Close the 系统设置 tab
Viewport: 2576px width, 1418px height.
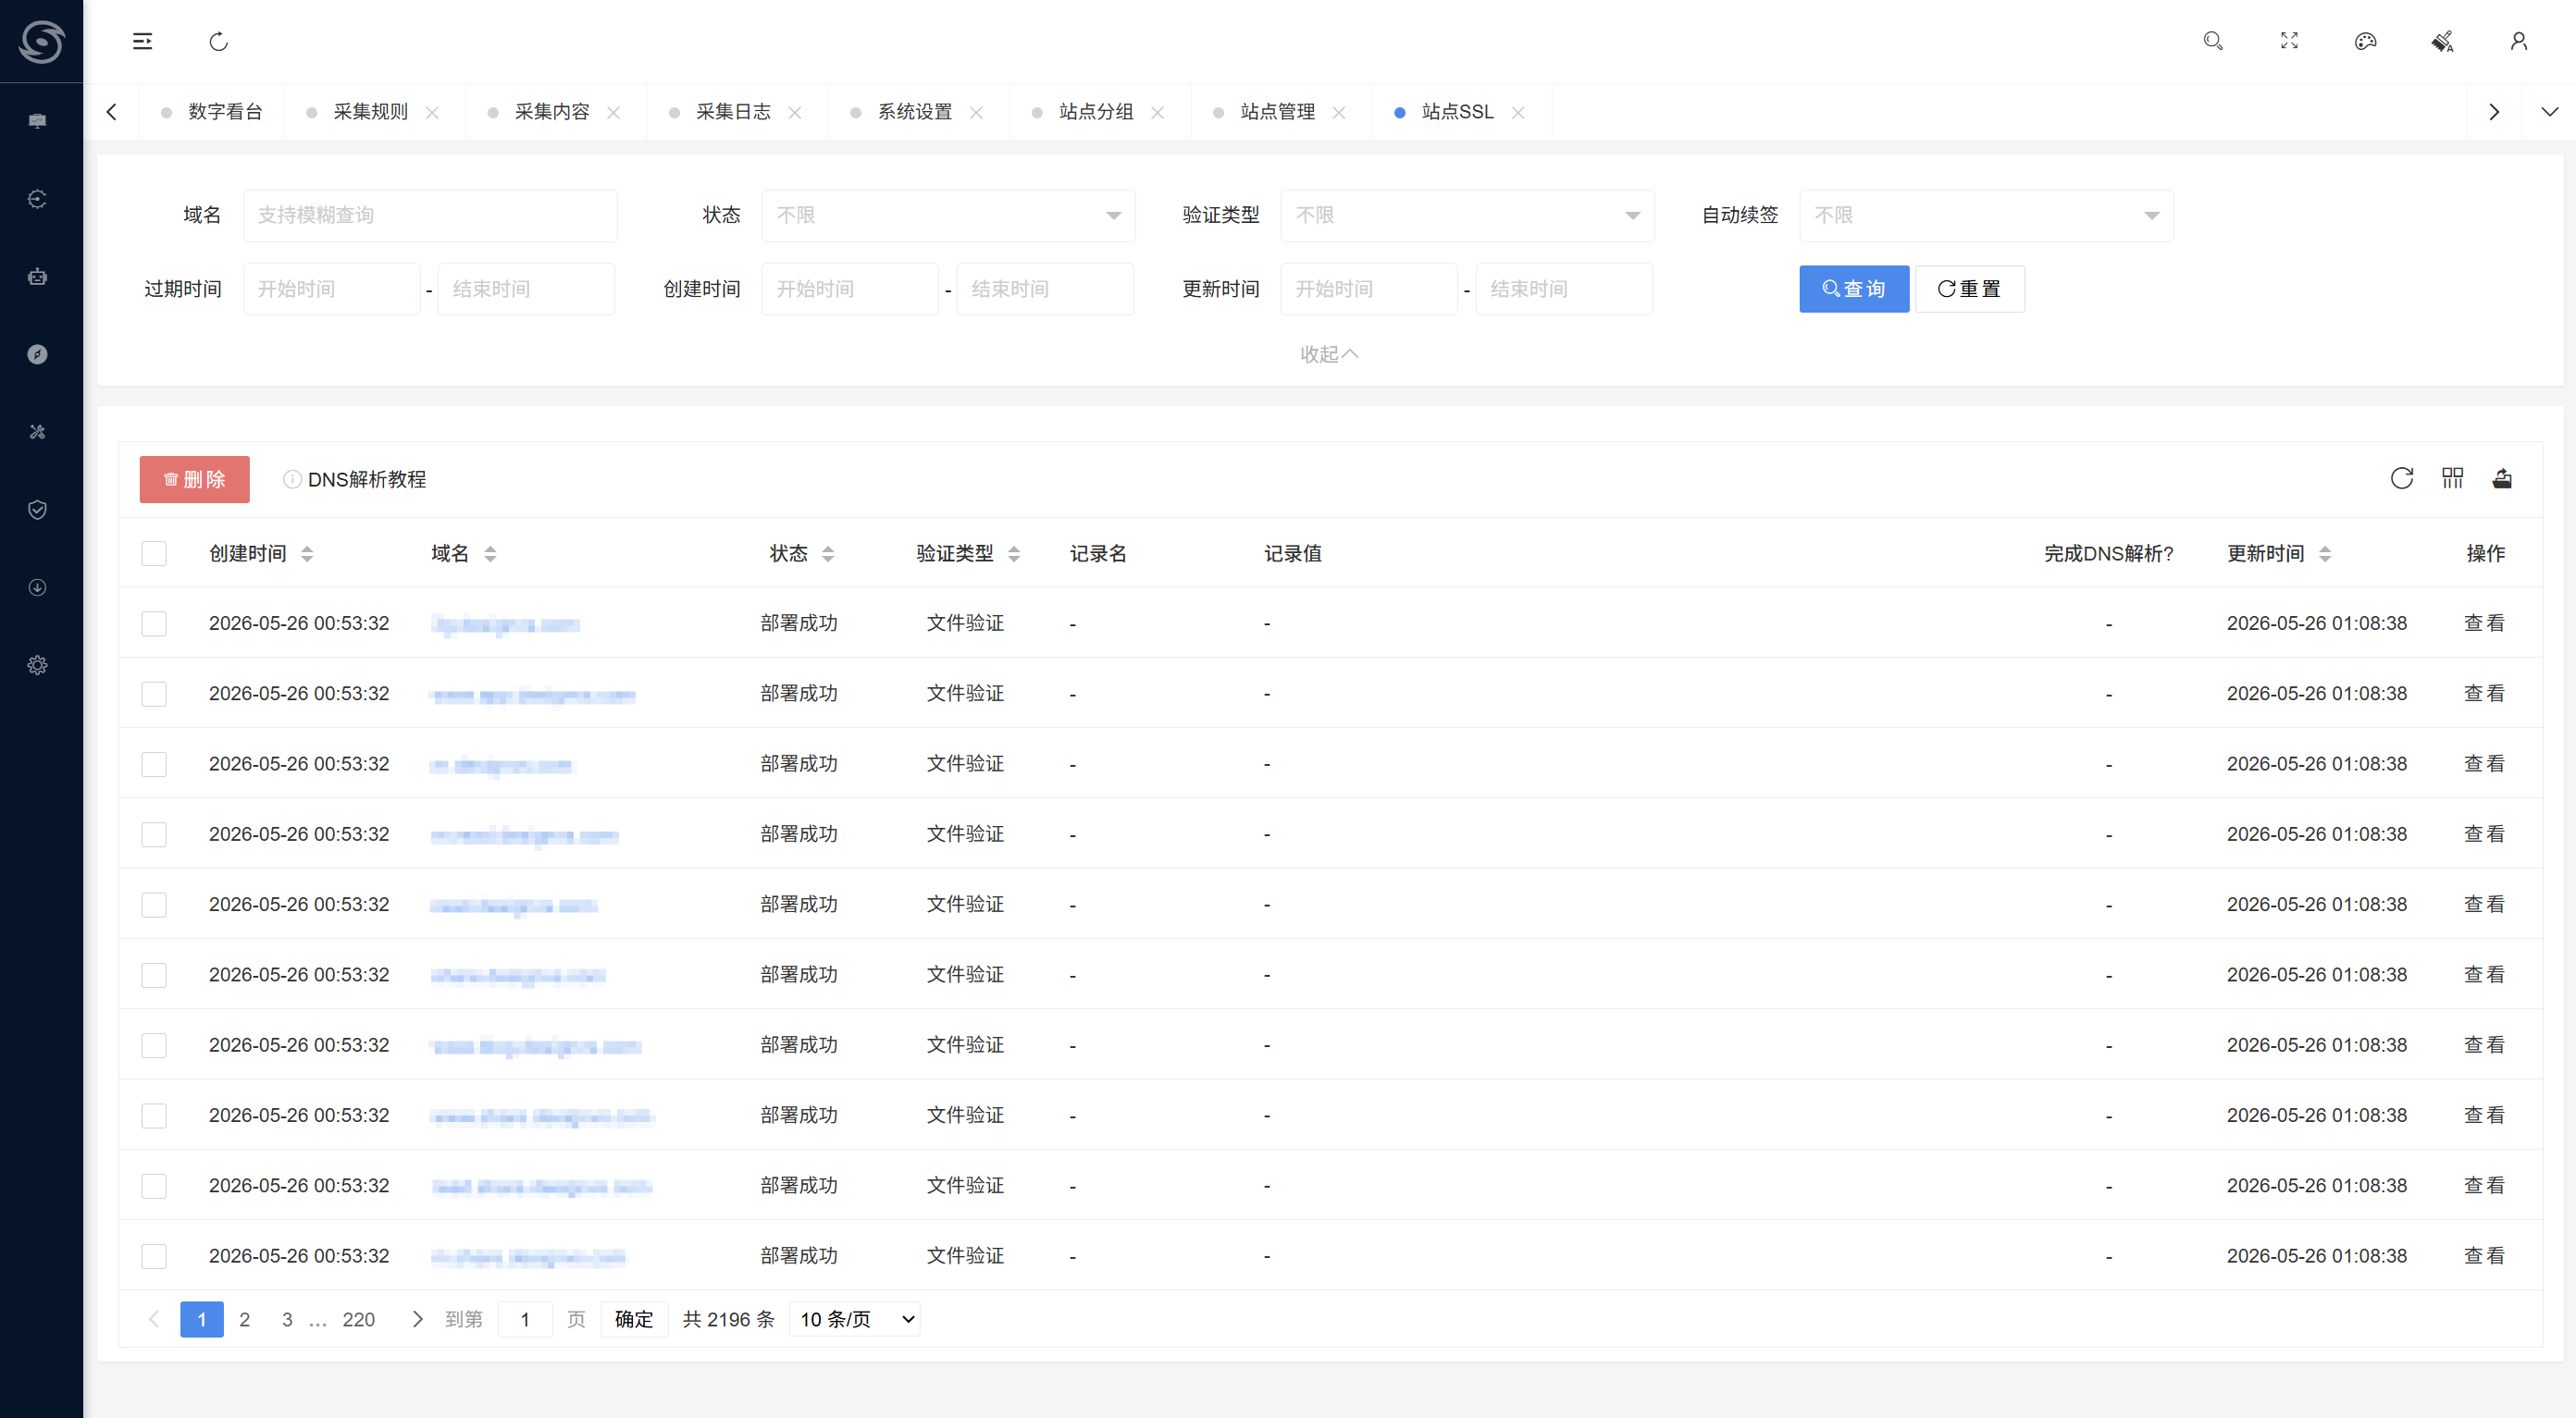point(976,112)
